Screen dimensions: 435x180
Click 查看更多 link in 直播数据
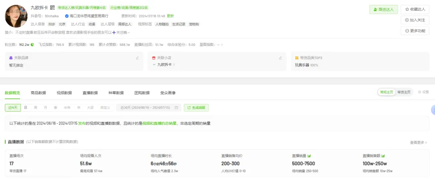tap(418, 142)
